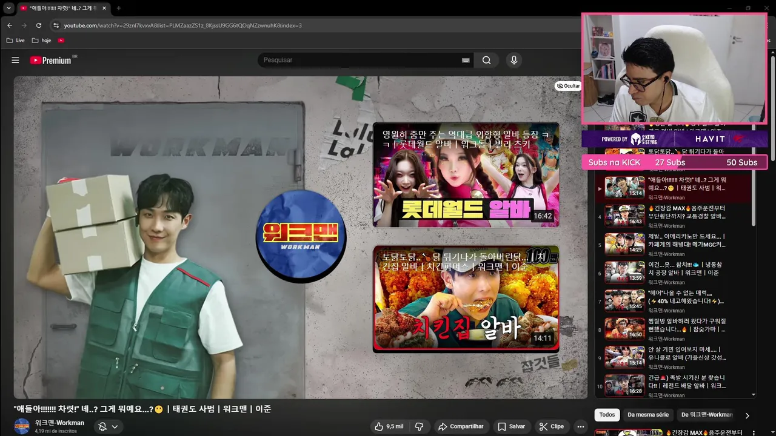The image size is (776, 436).
Task: Open on-screen keyboard icon in search box
Action: pyautogui.click(x=466, y=60)
